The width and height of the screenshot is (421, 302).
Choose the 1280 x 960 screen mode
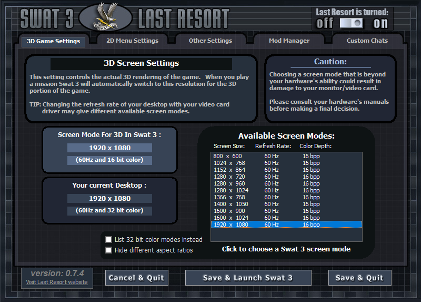pyautogui.click(x=286, y=183)
